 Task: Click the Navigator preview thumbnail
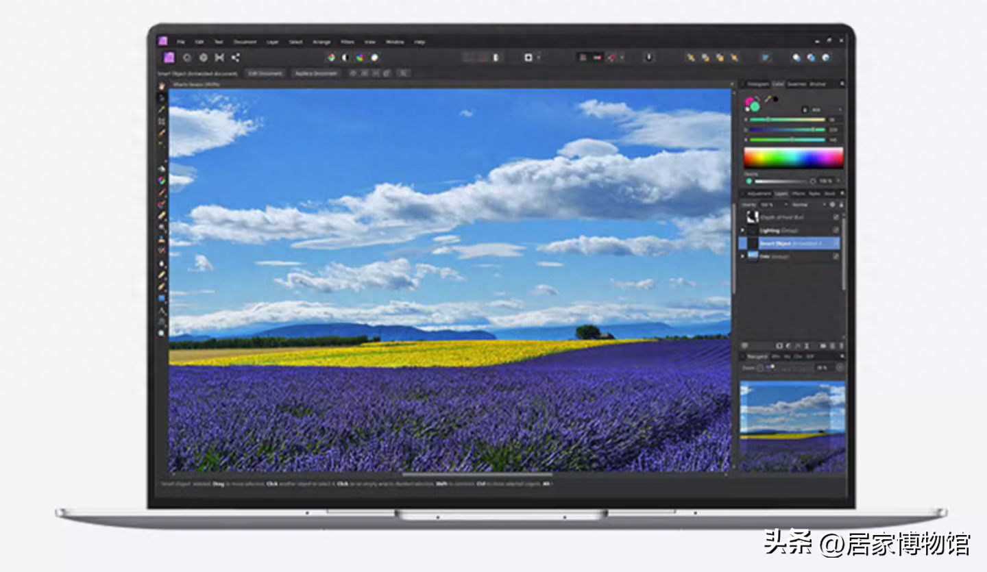point(792,426)
